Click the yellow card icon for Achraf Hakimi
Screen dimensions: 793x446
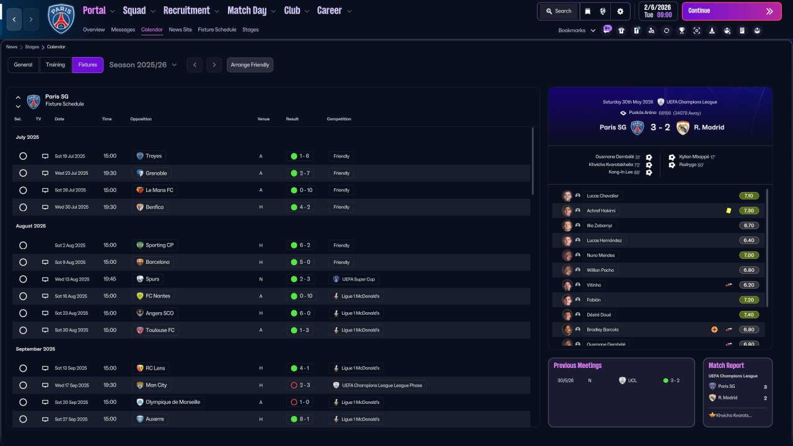click(729, 211)
